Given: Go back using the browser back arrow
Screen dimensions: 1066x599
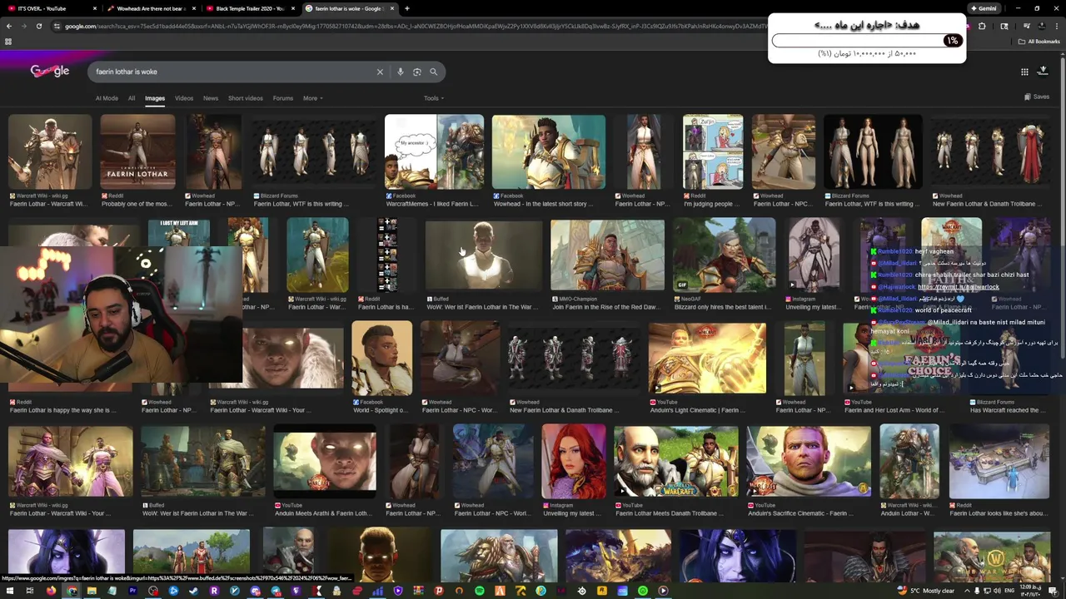Looking at the screenshot, I should click(9, 26).
